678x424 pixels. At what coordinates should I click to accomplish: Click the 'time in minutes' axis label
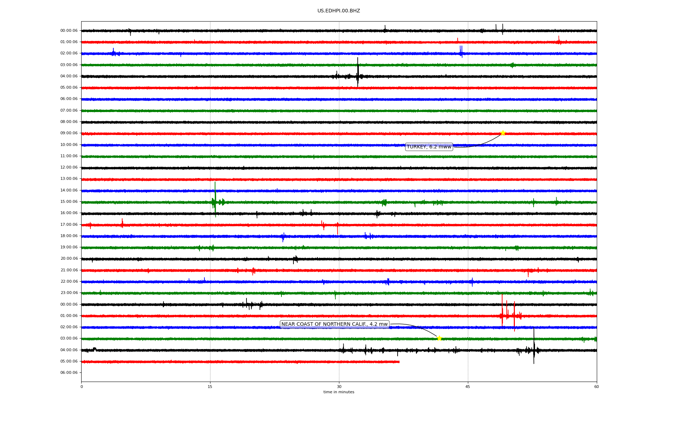(339, 392)
